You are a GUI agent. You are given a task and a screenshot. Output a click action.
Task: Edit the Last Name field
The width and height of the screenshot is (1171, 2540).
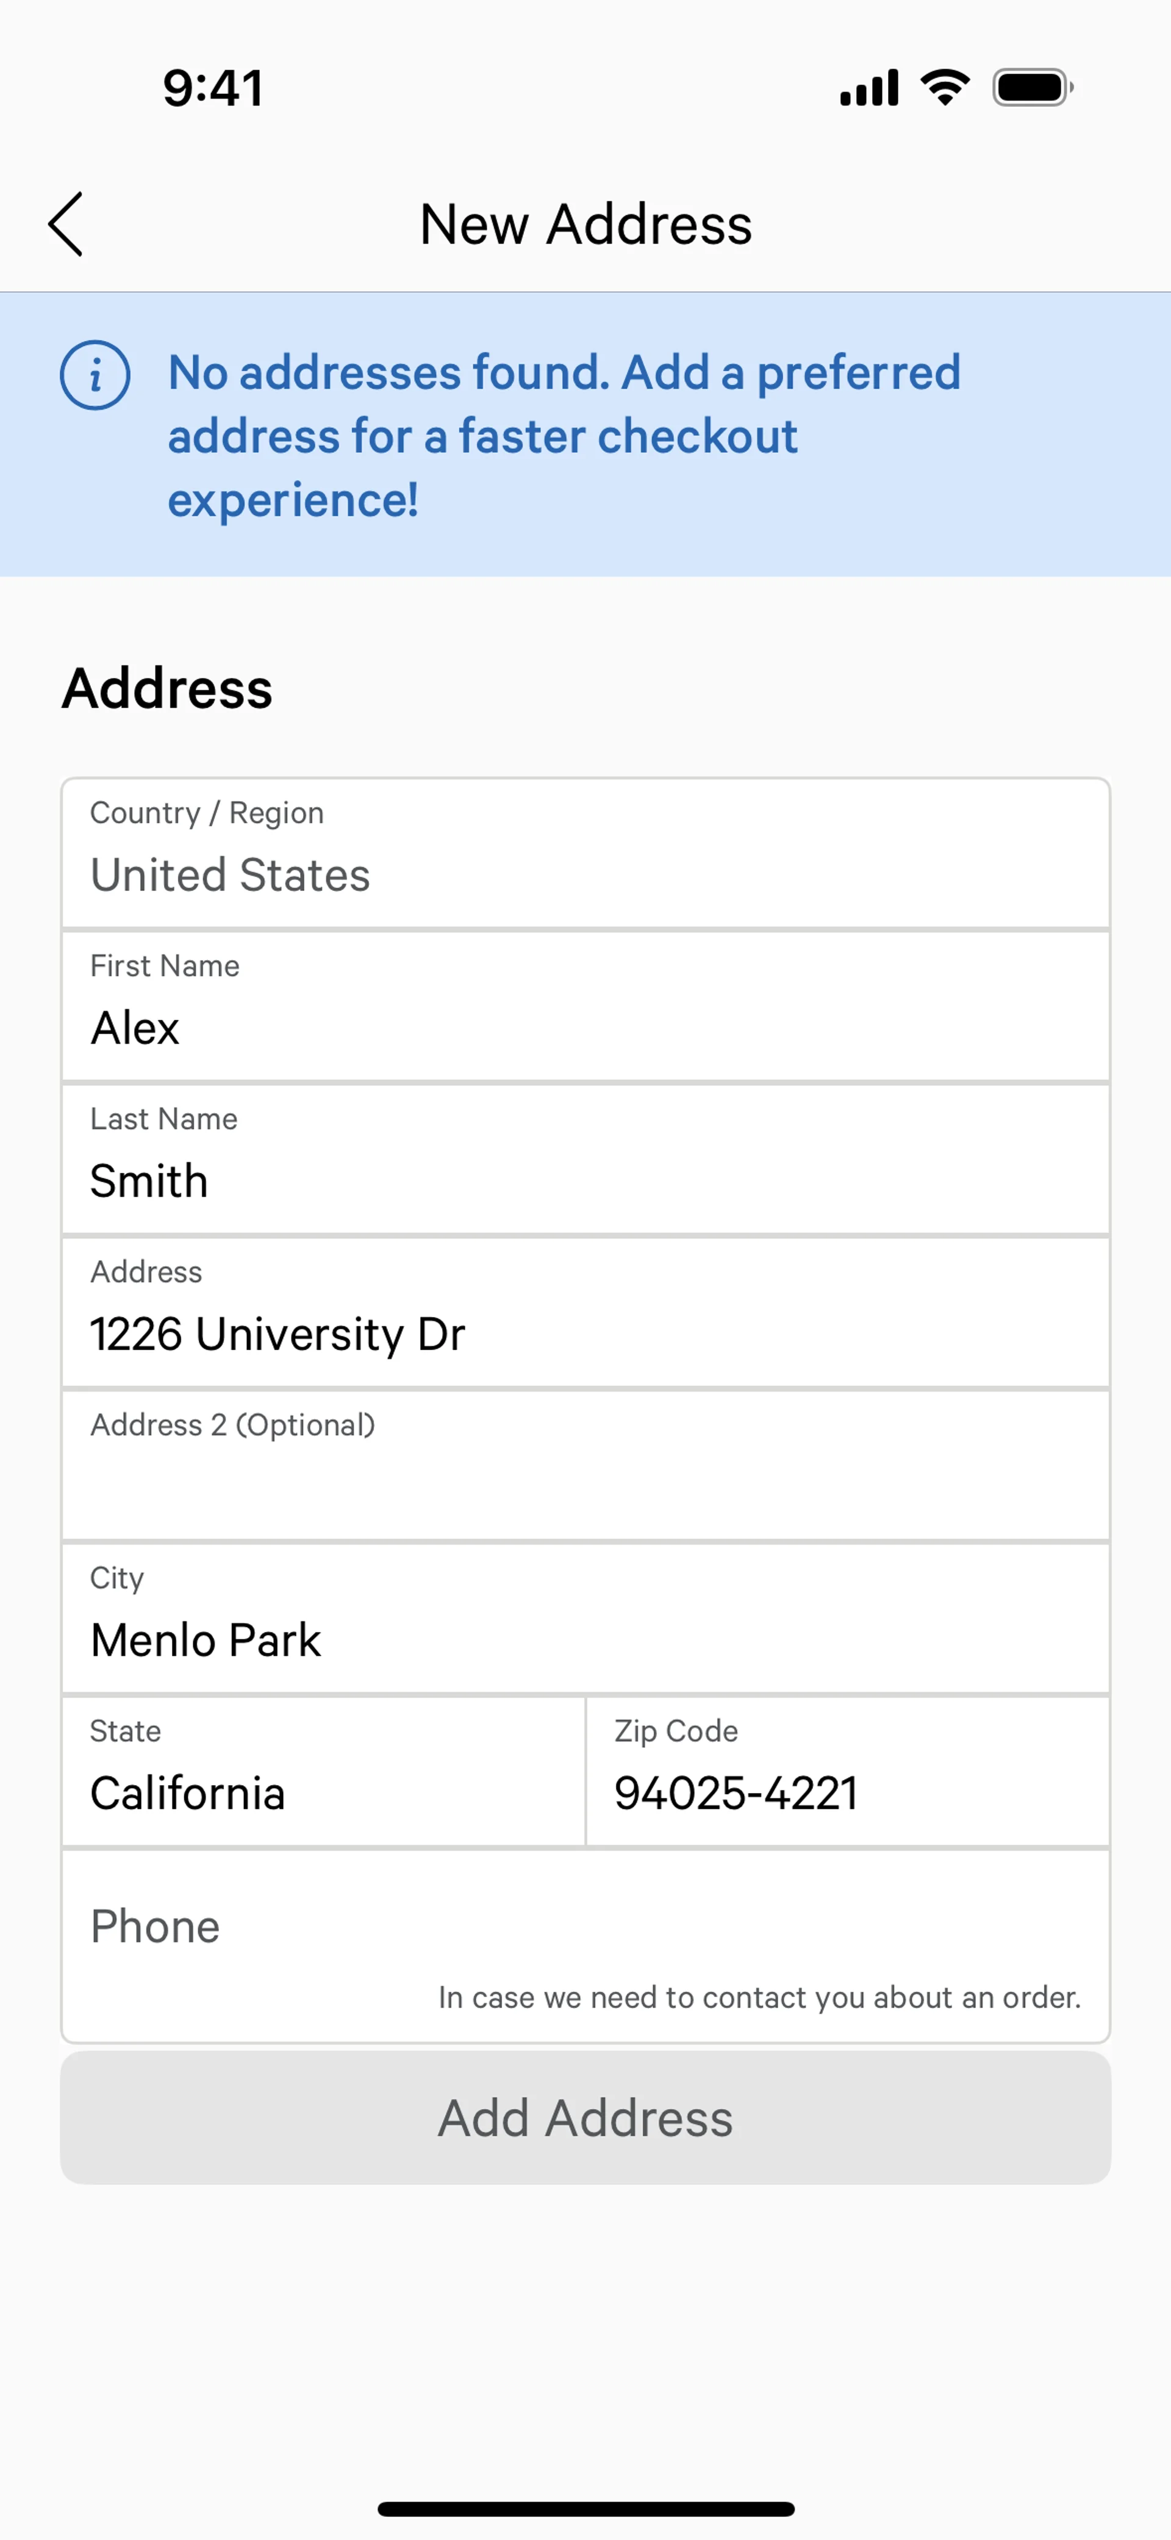[585, 1160]
